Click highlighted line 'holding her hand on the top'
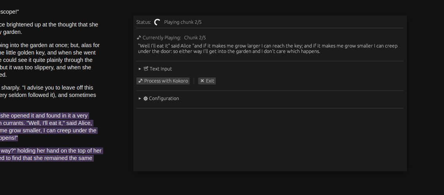This screenshot has height=195, width=444. 51,151
